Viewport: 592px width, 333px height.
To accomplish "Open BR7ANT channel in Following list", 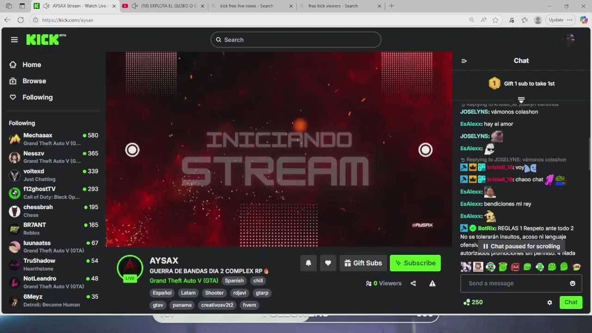I will click(x=54, y=228).
